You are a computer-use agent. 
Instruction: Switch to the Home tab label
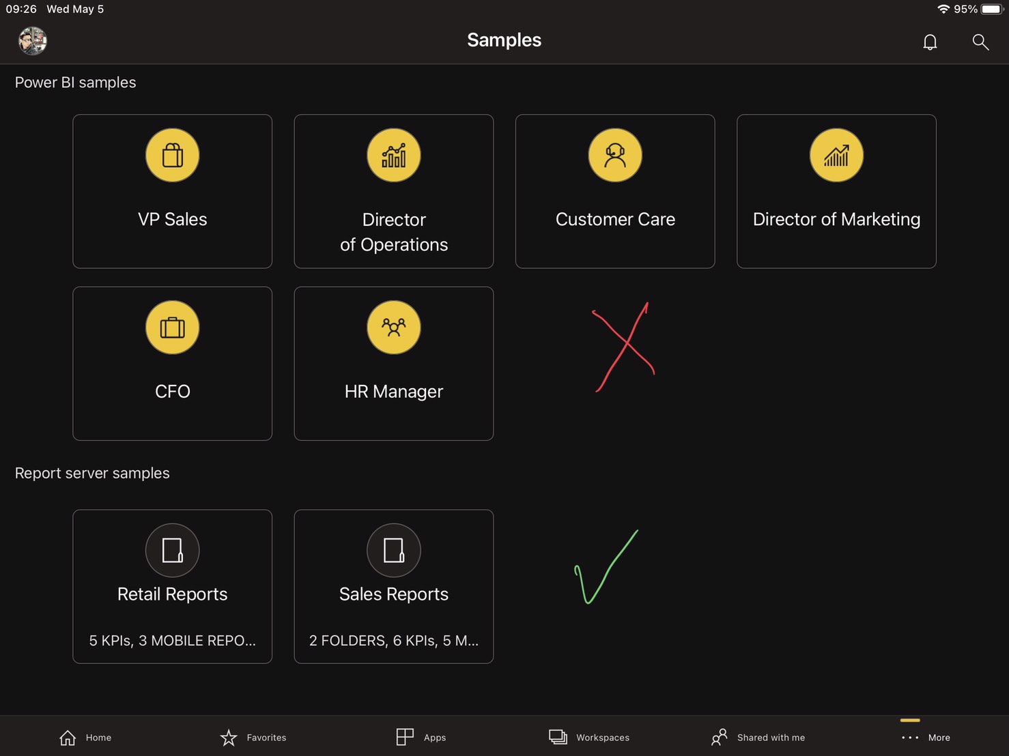tap(98, 738)
